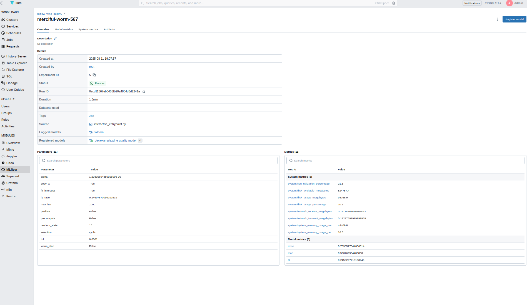Open the Kestra module
This screenshot has width=527, height=305.
[11, 196]
